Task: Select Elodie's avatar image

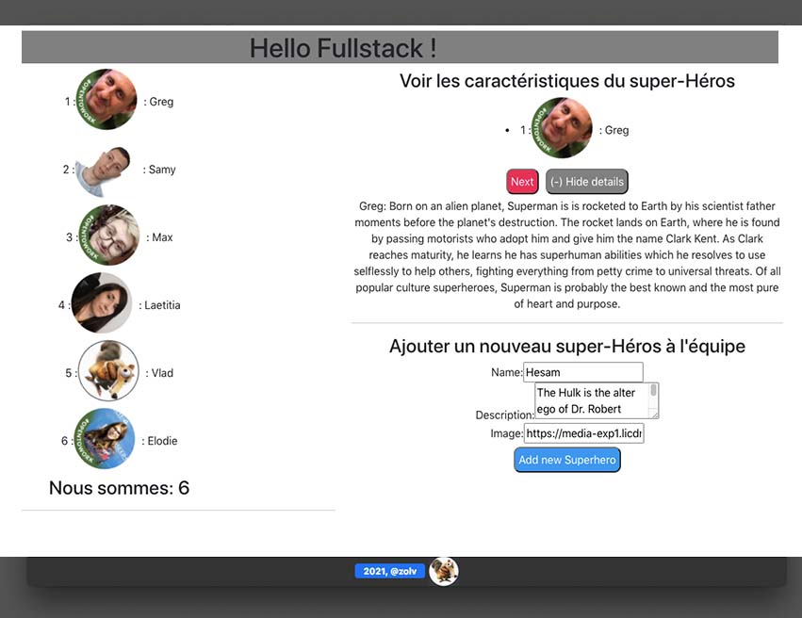Action: (105, 439)
